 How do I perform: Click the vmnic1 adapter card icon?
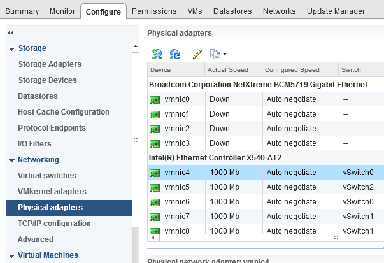[x=155, y=115]
